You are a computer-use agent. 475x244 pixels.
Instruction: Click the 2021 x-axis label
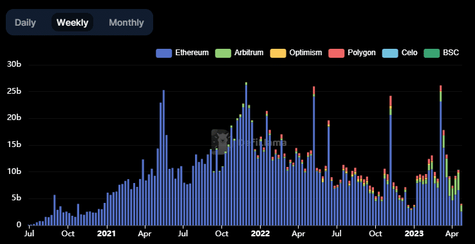point(107,234)
